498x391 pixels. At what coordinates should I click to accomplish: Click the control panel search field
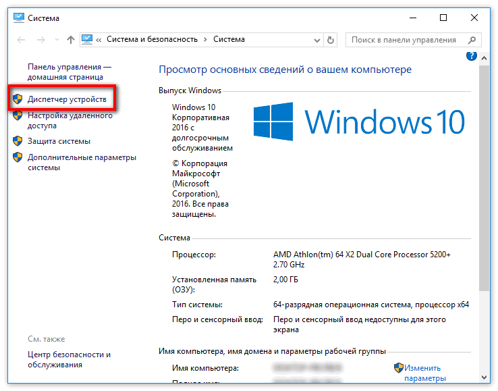coord(413,40)
